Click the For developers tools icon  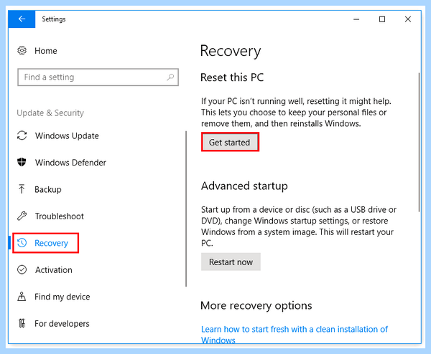[22, 324]
